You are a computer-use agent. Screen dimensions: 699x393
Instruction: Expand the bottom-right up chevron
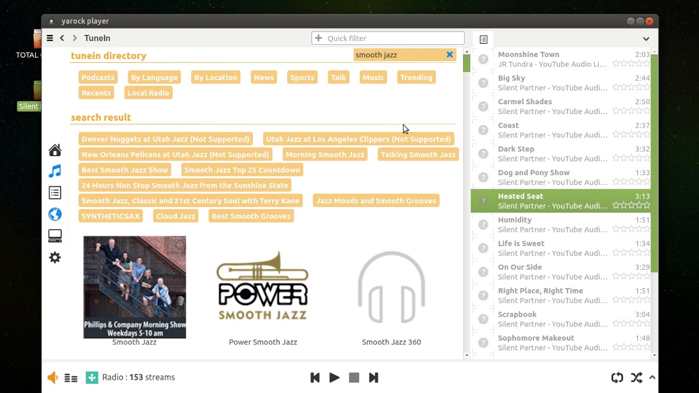(x=652, y=377)
